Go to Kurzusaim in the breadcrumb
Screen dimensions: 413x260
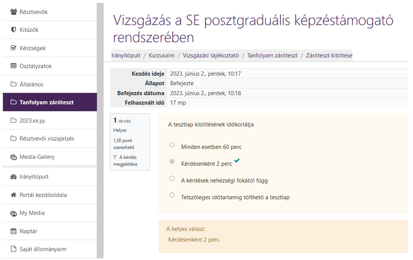[x=162, y=56]
